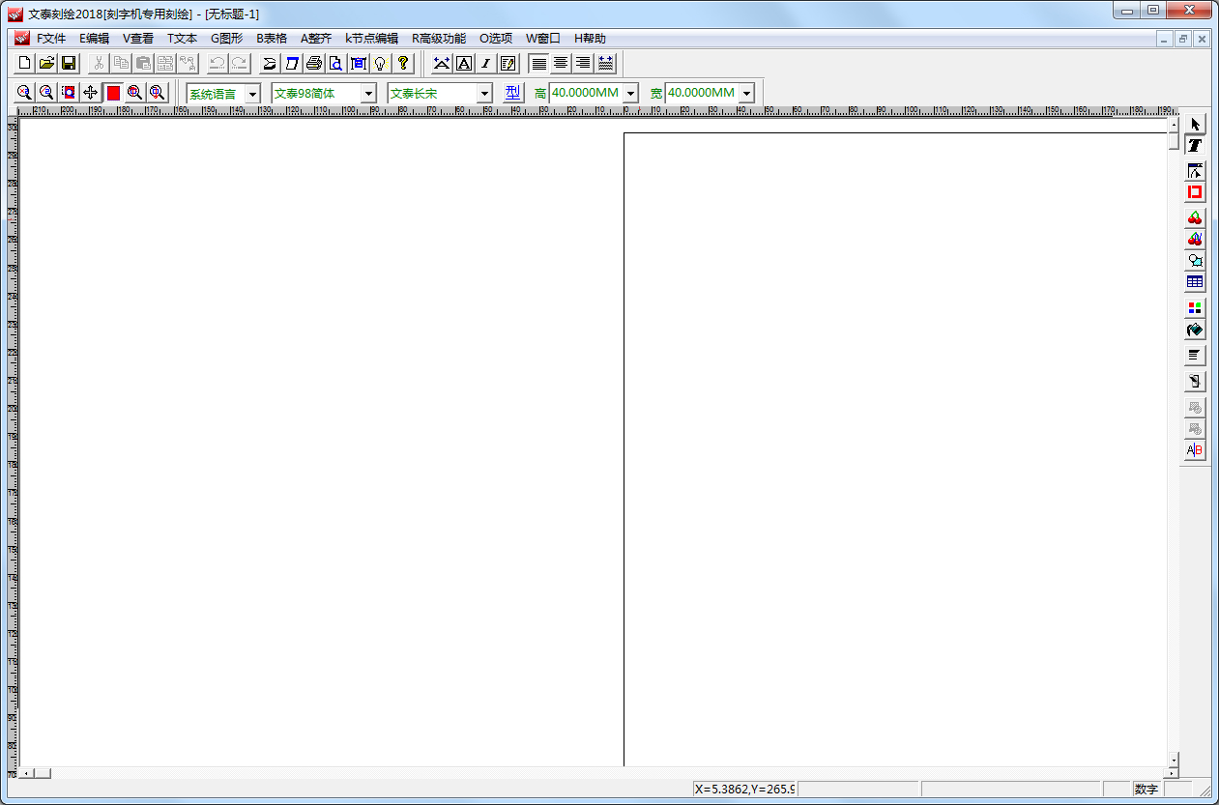The width and height of the screenshot is (1219, 805).
Task: Click the paint bucket fill icon
Action: click(x=1195, y=331)
